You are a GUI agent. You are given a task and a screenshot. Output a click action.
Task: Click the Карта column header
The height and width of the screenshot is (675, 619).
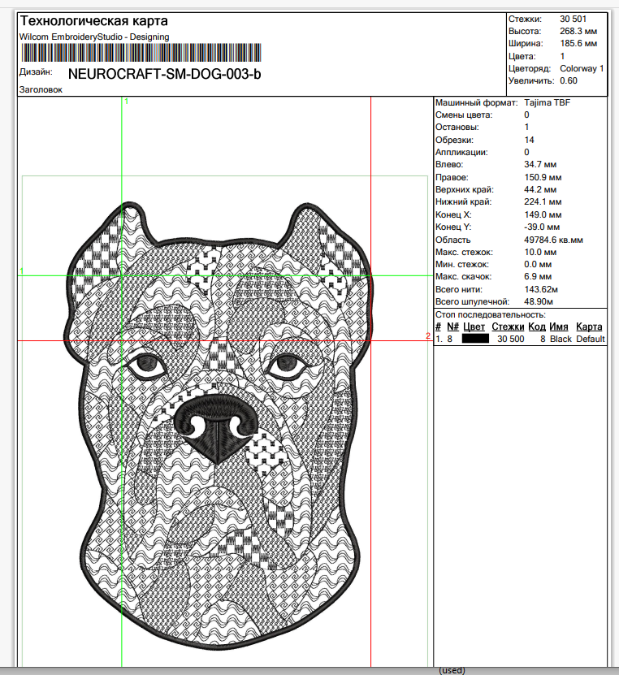(x=589, y=327)
